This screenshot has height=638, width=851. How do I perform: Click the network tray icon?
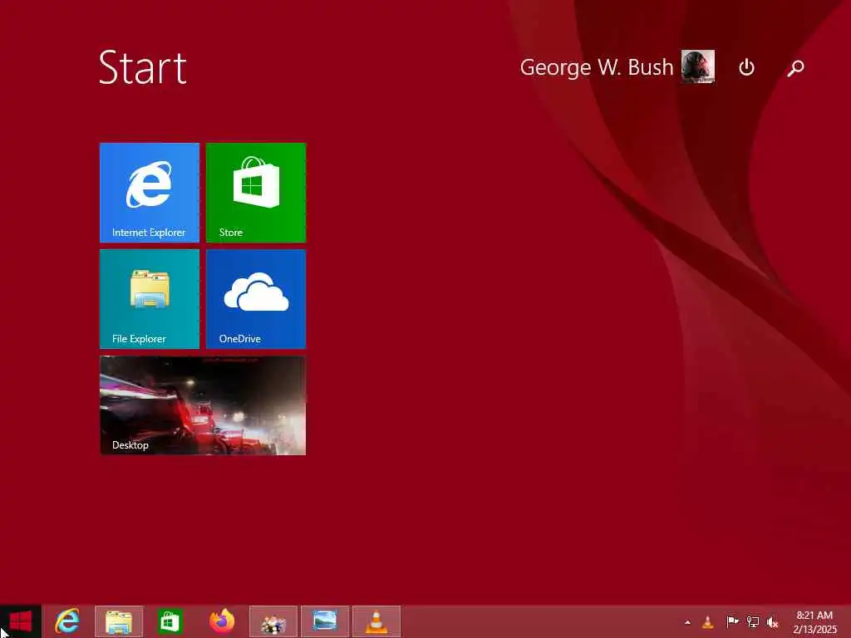click(x=752, y=621)
